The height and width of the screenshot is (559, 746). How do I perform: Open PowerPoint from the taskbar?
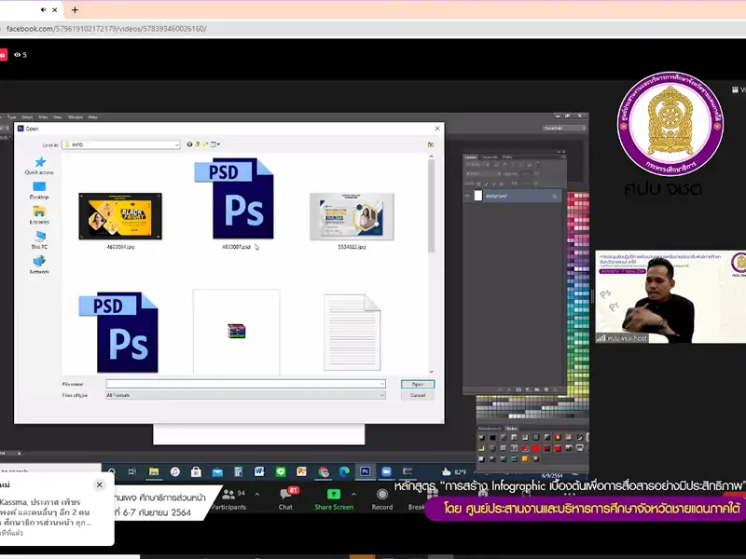pyautogui.click(x=301, y=471)
